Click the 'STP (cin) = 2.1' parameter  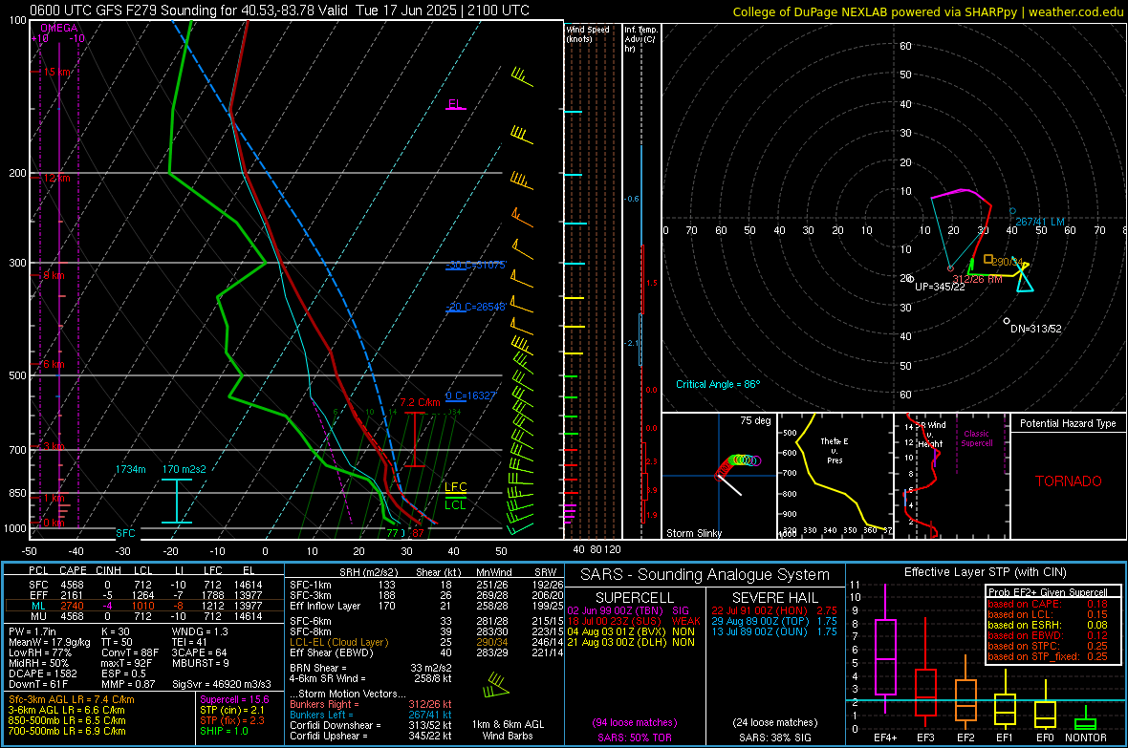231,710
